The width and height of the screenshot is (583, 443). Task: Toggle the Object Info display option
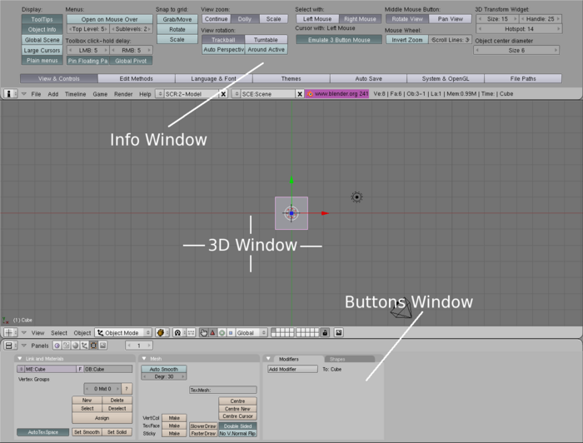pos(42,29)
